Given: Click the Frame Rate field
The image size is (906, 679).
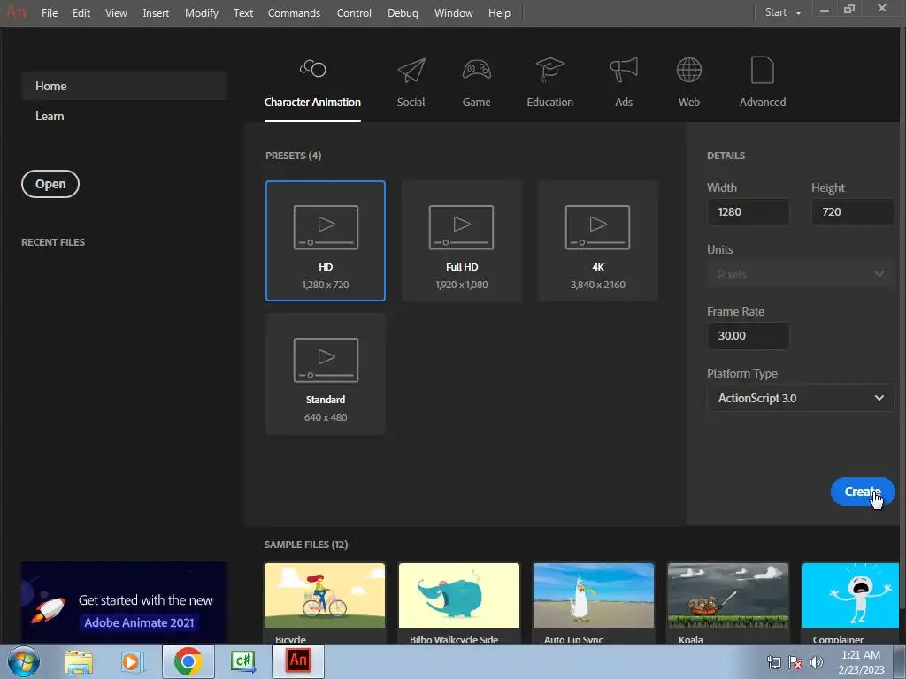Looking at the screenshot, I should (748, 335).
